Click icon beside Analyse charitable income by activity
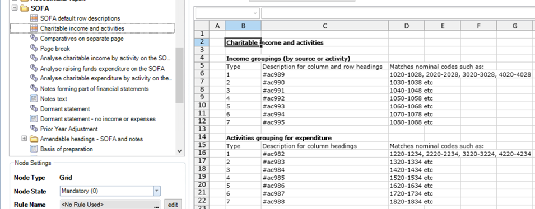Screen dimensions: 535x209 click(34, 58)
